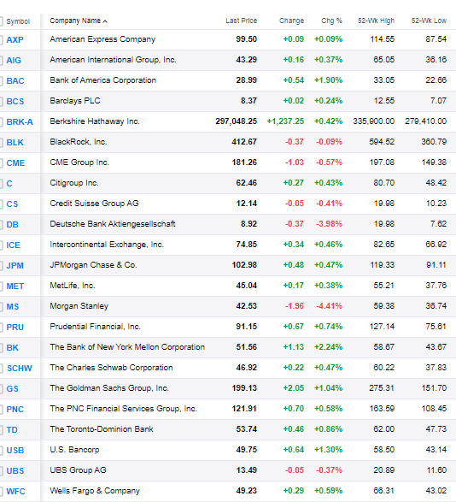Select 'The Bank of New York Mellon Corporation'

click(x=127, y=347)
